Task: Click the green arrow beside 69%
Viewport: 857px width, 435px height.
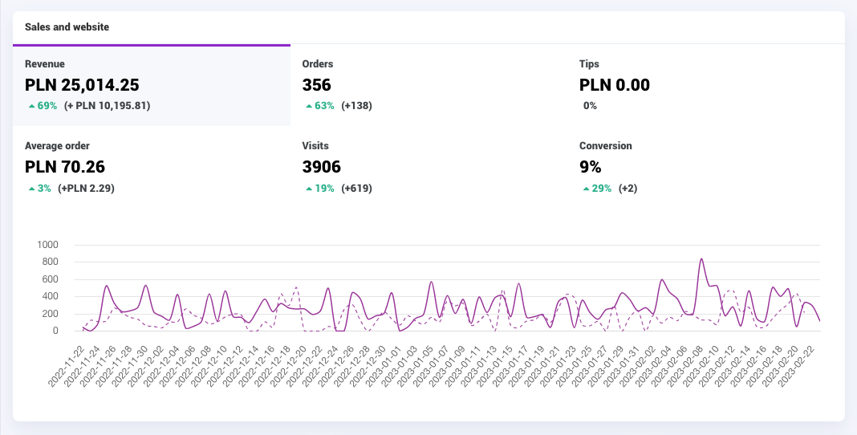Action: point(32,106)
